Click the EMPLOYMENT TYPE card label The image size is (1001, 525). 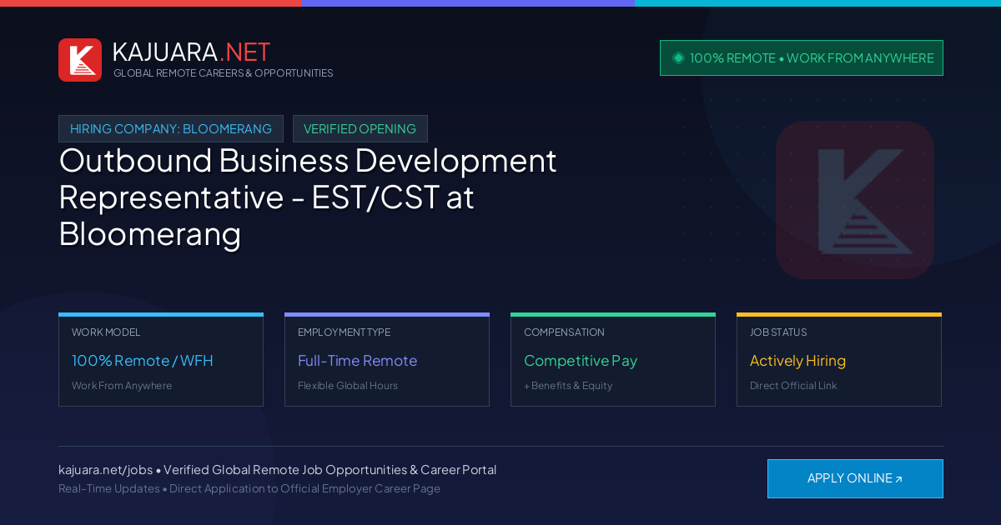click(344, 332)
